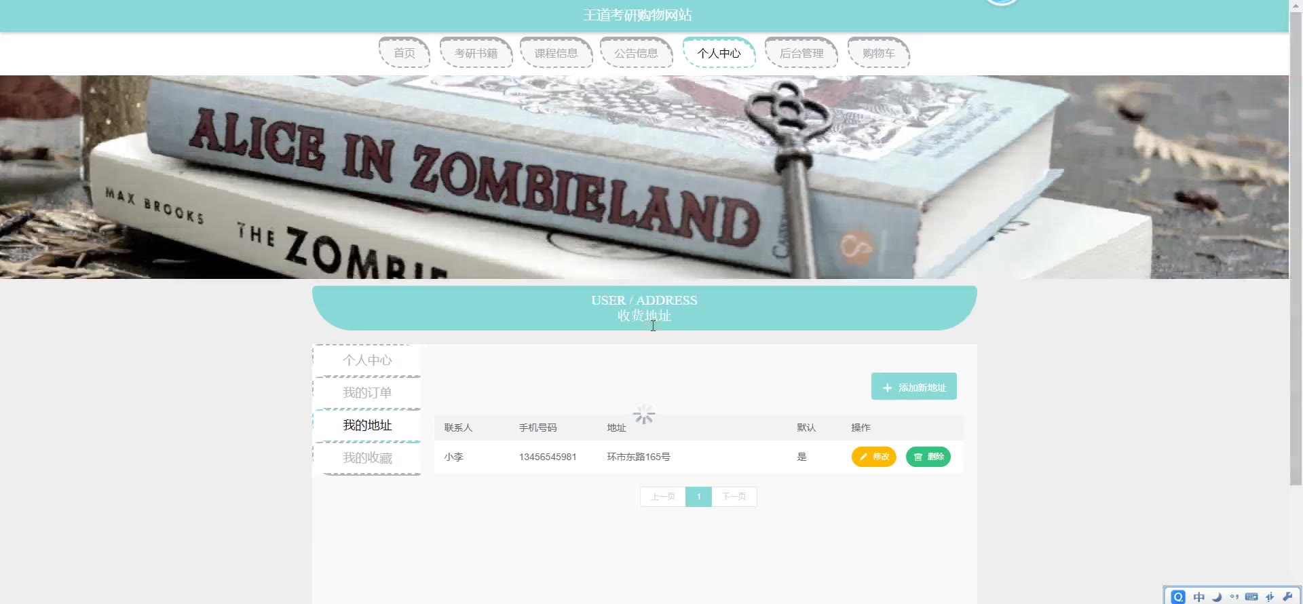Go to 后台管理 from the navigation bar
The height and width of the screenshot is (604, 1303).
(801, 53)
